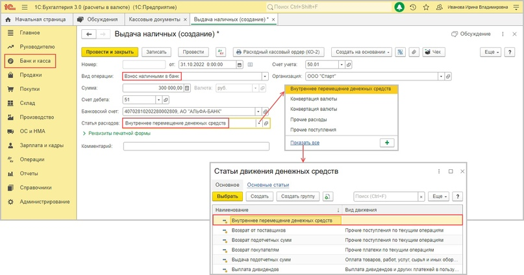Click the paperclip attached files icon
The width and height of the screenshot is (524, 275).
[x=414, y=52]
